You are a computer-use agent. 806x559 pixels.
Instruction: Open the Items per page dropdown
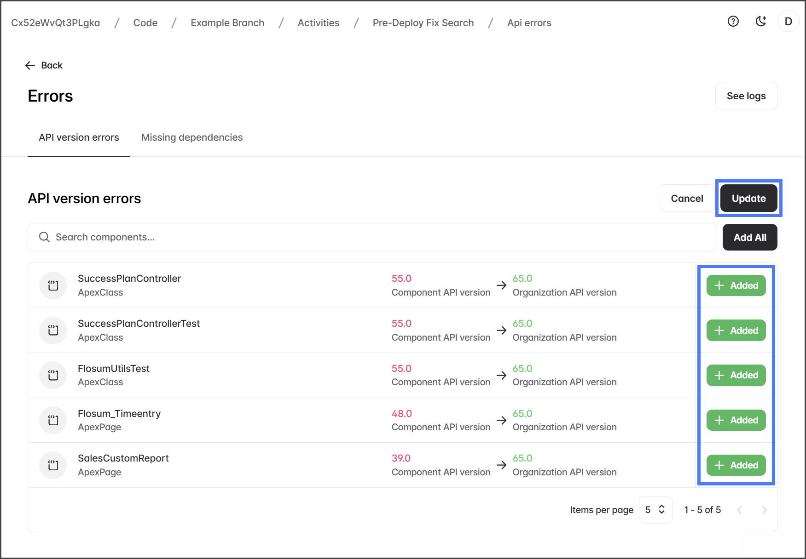coord(655,510)
